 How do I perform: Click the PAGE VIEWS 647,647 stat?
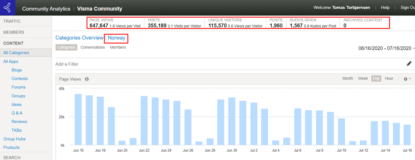[115, 23]
